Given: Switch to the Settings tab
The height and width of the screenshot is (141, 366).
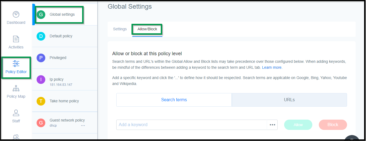Looking at the screenshot, I should point(120,29).
